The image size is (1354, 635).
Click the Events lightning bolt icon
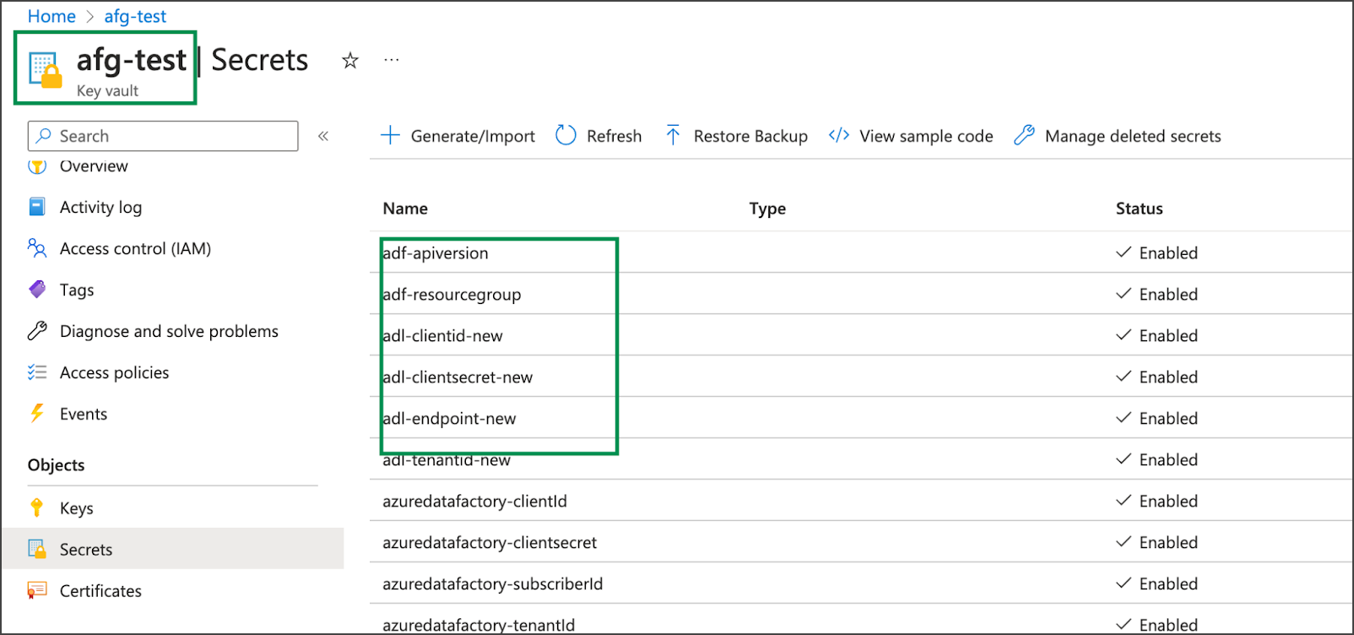[x=37, y=414]
